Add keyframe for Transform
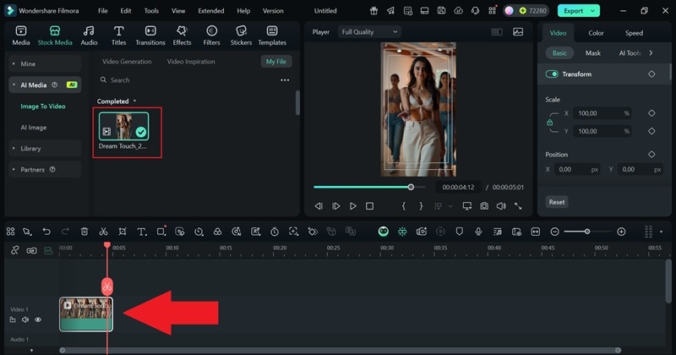This screenshot has height=355, width=676. (651, 74)
